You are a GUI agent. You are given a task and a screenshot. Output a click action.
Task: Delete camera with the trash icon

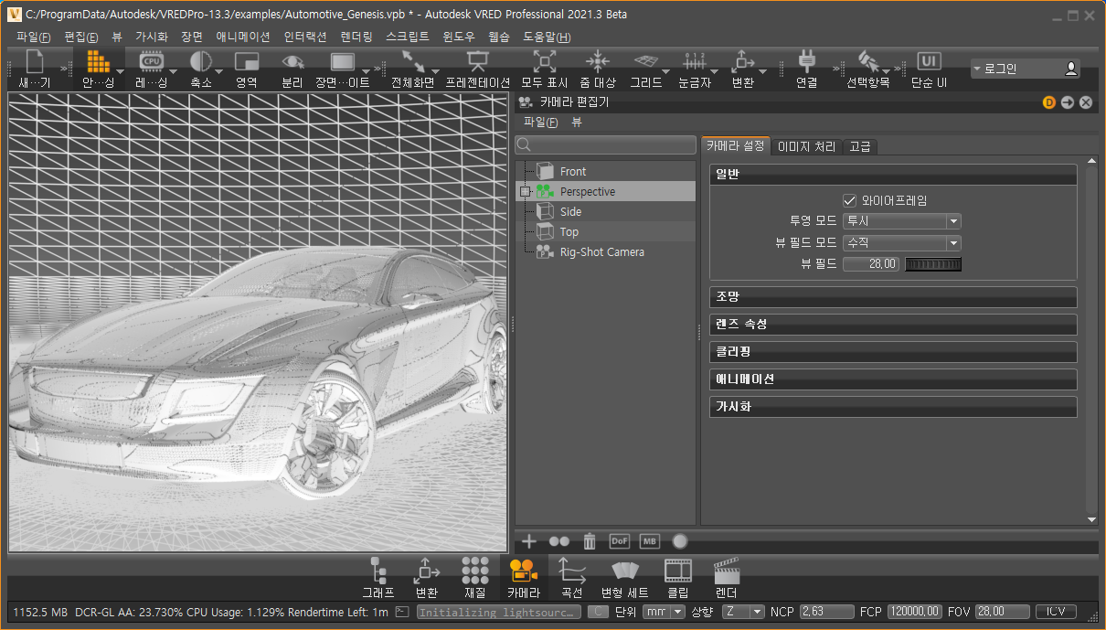point(590,541)
